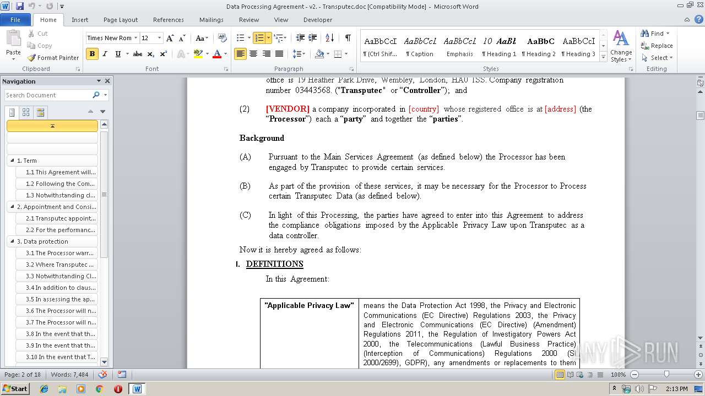The image size is (705, 396).
Task: Select Align Text Left
Action: point(240,54)
